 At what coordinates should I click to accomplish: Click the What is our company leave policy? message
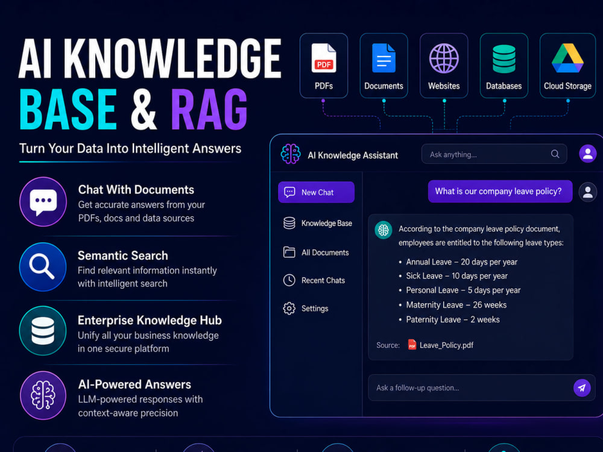point(500,192)
